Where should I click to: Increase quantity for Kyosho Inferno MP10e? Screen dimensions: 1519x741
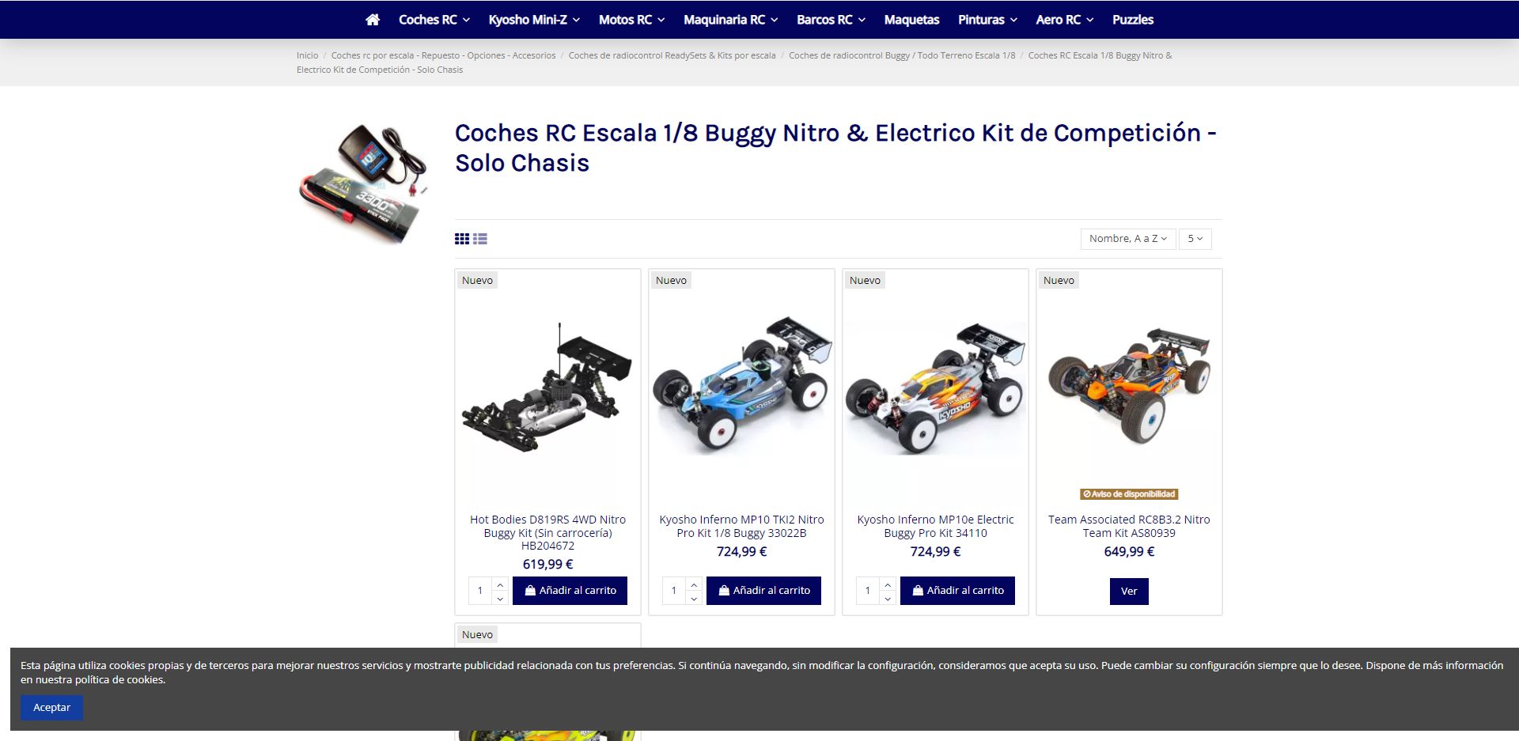tap(888, 584)
